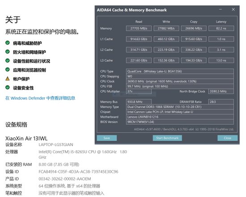Select green check icon for 设备安全性
The height and width of the screenshot is (197, 246).
(x=8, y=87)
